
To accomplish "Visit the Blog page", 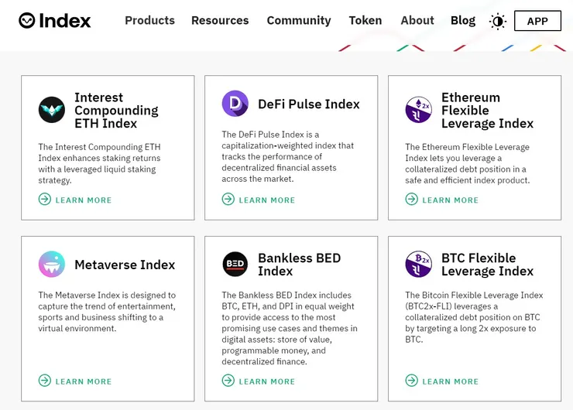I will click(x=463, y=21).
